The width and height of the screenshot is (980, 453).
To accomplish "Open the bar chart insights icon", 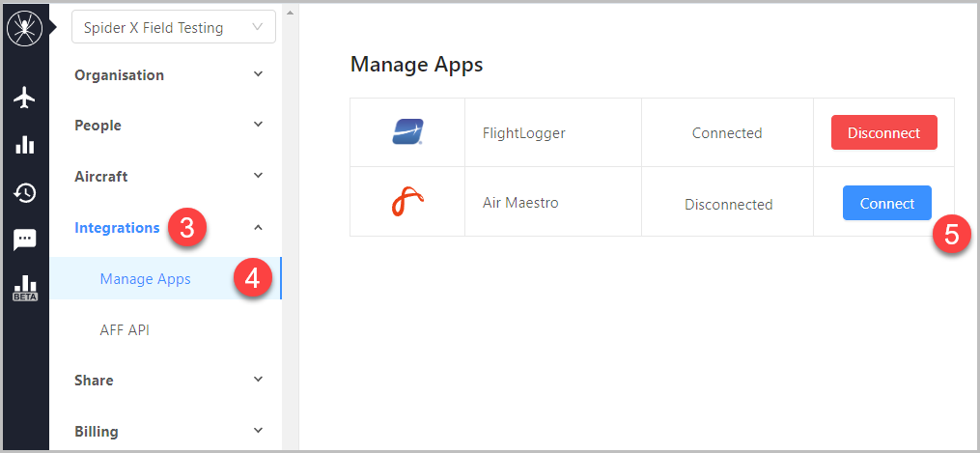I will (25, 145).
